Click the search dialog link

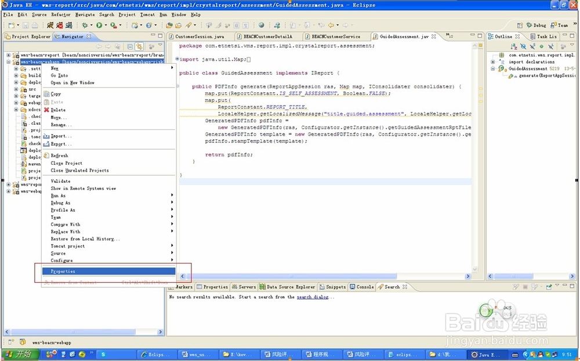pos(313,297)
